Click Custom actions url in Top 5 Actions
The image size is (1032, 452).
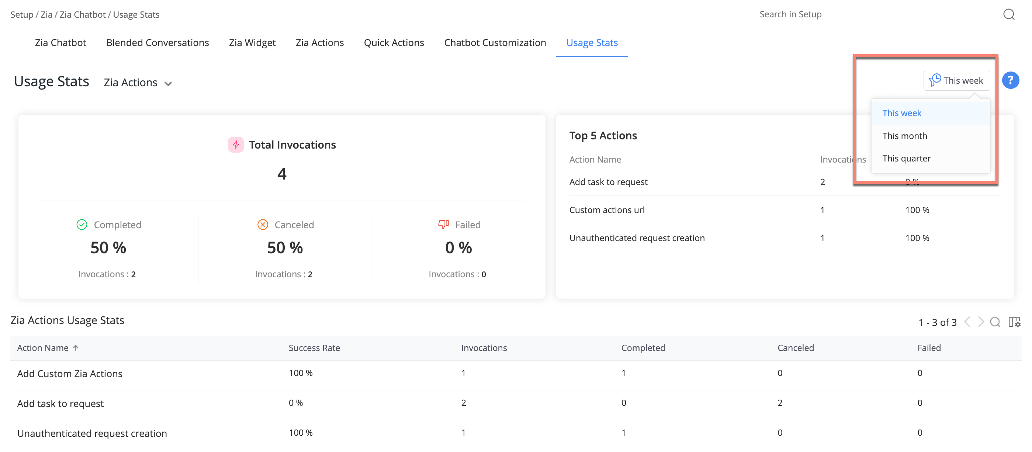coord(607,210)
